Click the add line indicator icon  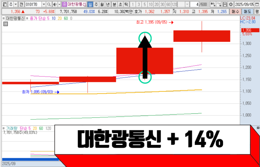[x=219, y=4]
